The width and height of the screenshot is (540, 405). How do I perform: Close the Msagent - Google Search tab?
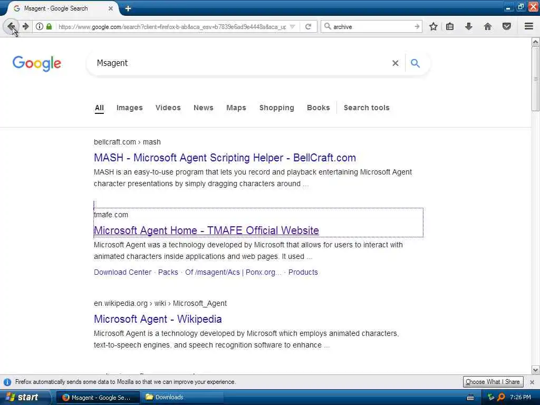click(111, 8)
